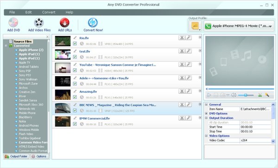Click the Options button
278x168 pixels.
[39, 156]
